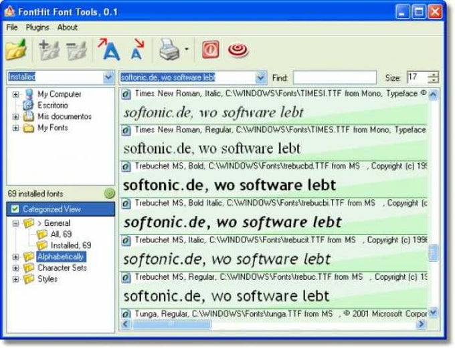Screen dimensions: 455x348
Task: Open the sample text dropdown arrow
Action: tap(260, 77)
